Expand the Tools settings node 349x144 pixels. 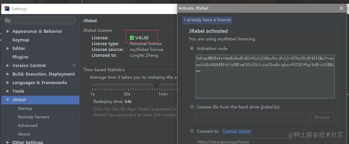tap(8, 91)
